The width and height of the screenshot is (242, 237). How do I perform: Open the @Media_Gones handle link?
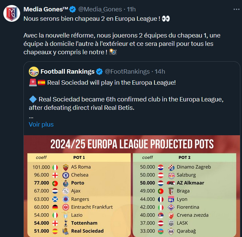pyautogui.click(x=100, y=9)
